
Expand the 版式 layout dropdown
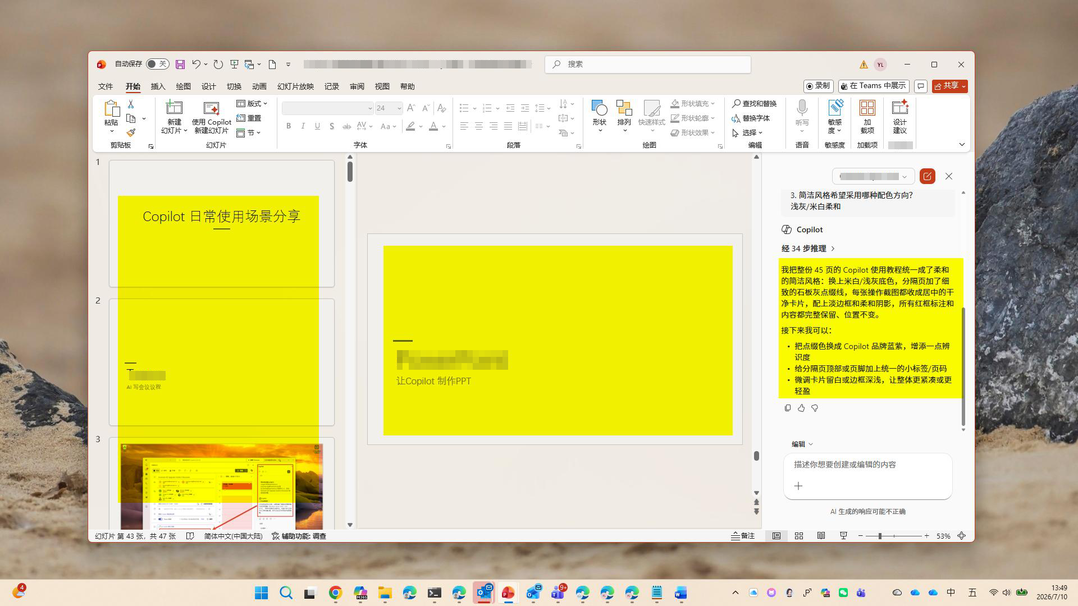pyautogui.click(x=252, y=104)
